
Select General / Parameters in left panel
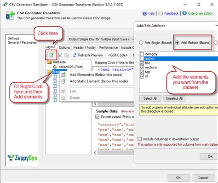(22, 42)
